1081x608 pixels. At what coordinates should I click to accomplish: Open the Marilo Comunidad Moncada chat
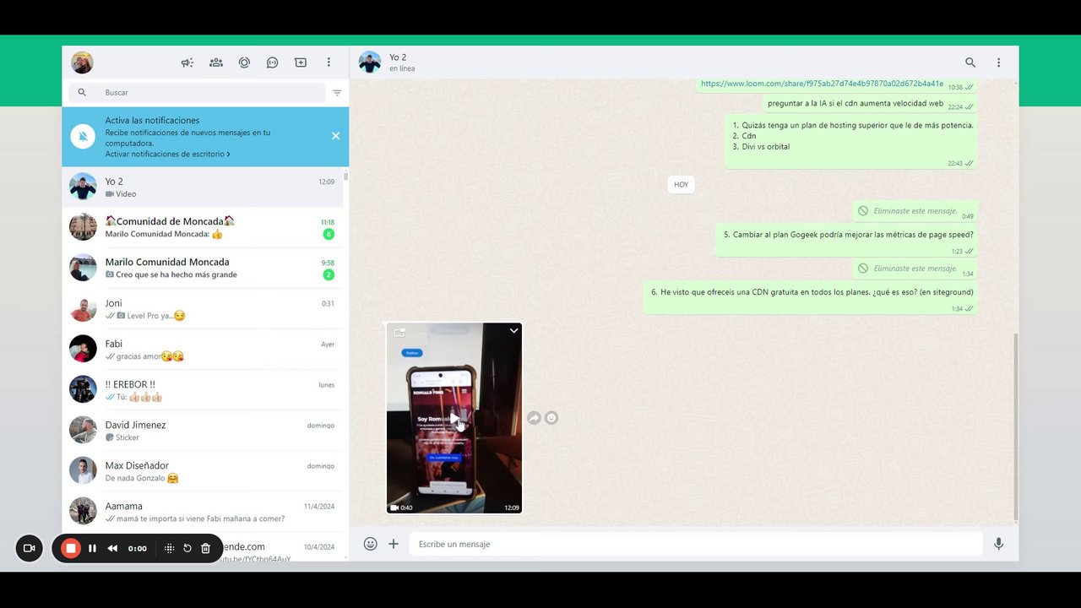tap(203, 268)
